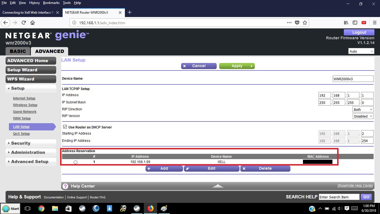Open the action center notifications icon

[x=347, y=208]
